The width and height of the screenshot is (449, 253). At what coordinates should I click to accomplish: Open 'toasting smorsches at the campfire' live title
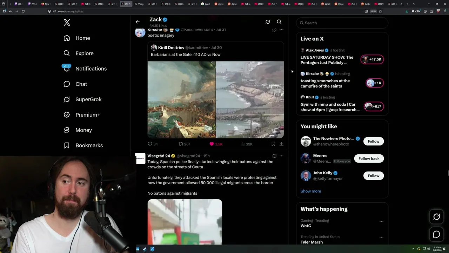325,84
